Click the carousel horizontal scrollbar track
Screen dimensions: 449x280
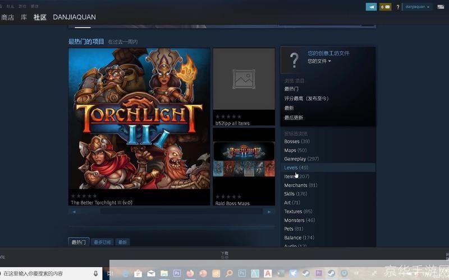click(172, 212)
